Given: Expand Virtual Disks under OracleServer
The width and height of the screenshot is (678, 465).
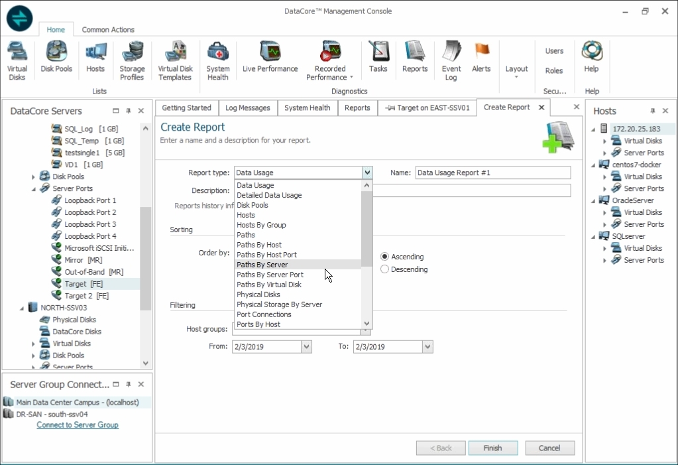Looking at the screenshot, I should click(605, 212).
